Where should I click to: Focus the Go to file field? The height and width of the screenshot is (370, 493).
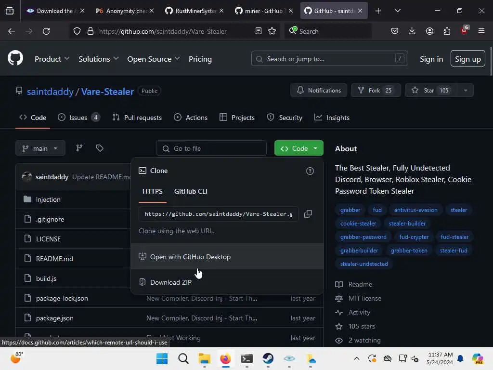click(x=211, y=148)
